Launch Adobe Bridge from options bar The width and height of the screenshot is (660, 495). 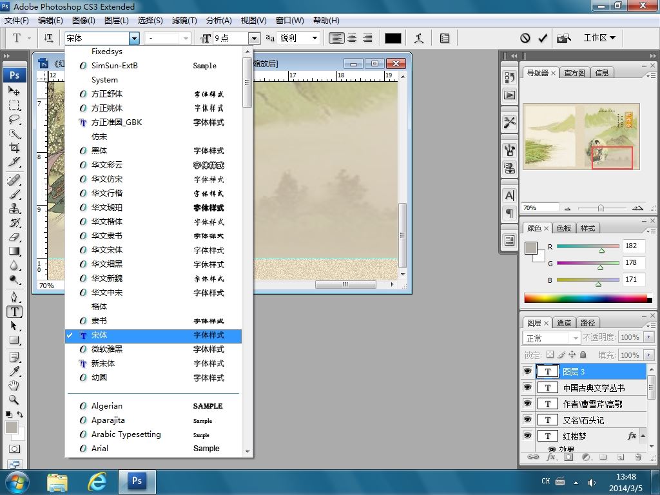tap(564, 38)
